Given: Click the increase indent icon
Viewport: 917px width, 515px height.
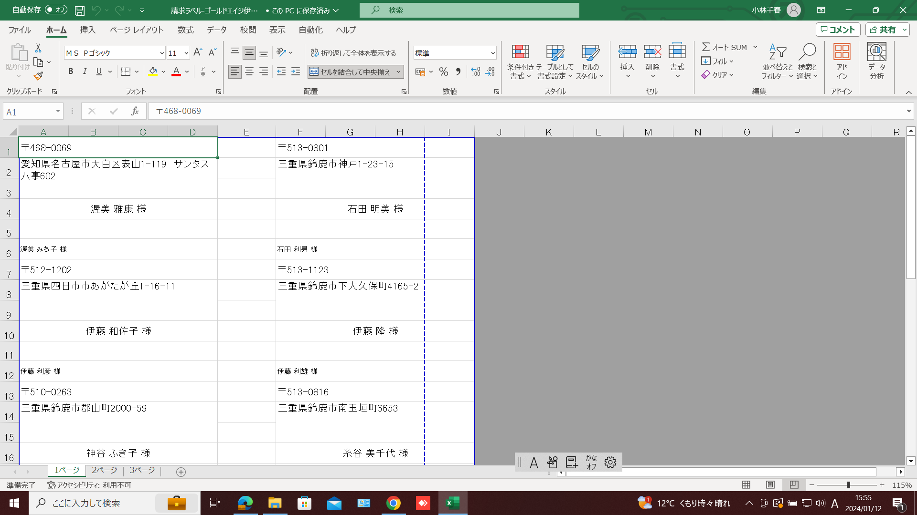Looking at the screenshot, I should [x=296, y=72].
